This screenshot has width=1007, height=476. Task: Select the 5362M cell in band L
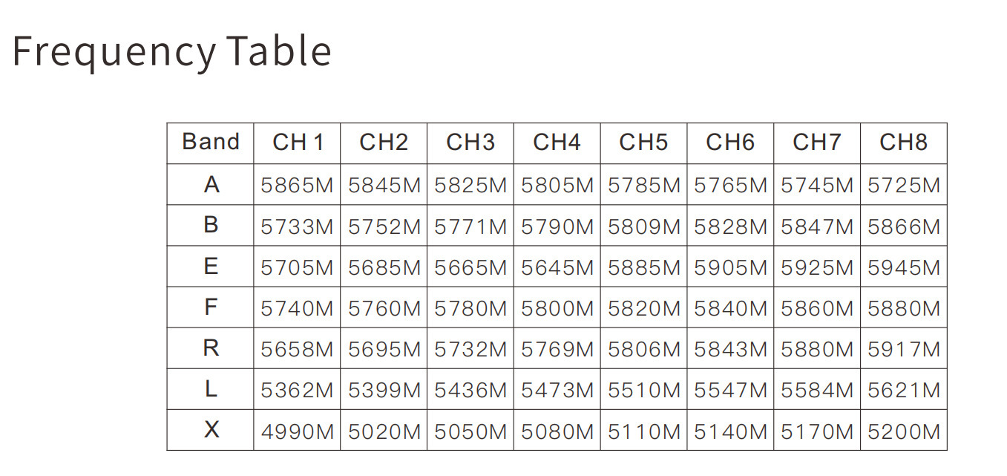tap(297, 390)
